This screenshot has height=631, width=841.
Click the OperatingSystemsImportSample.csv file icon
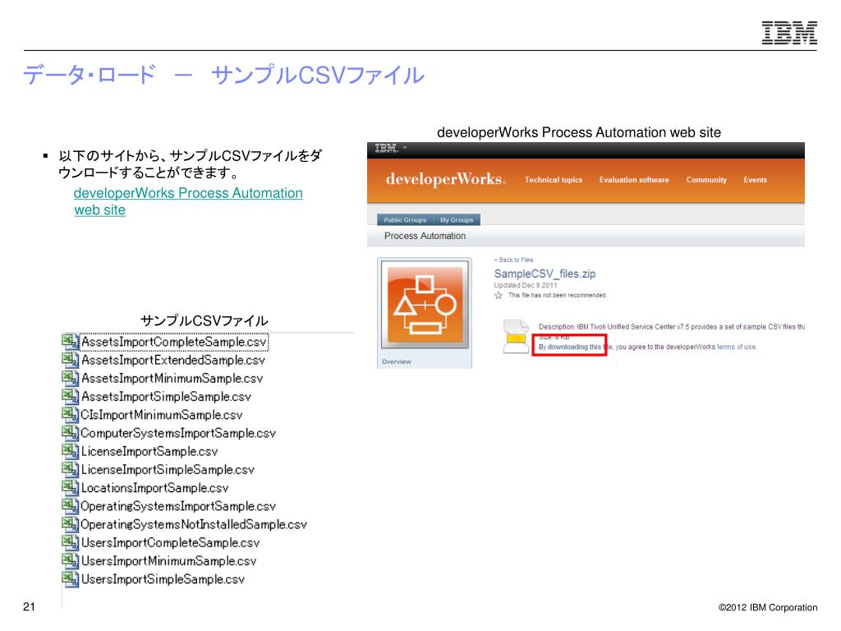[70, 506]
